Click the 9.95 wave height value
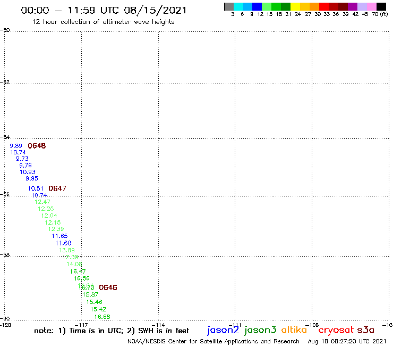Viewport: 393px width, 346px height. [32, 178]
